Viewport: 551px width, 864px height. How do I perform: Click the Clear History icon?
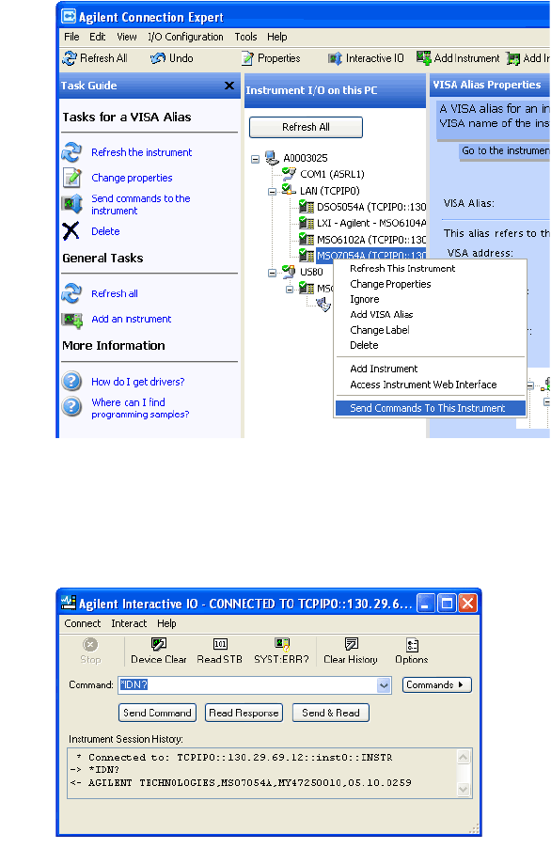coord(351,644)
